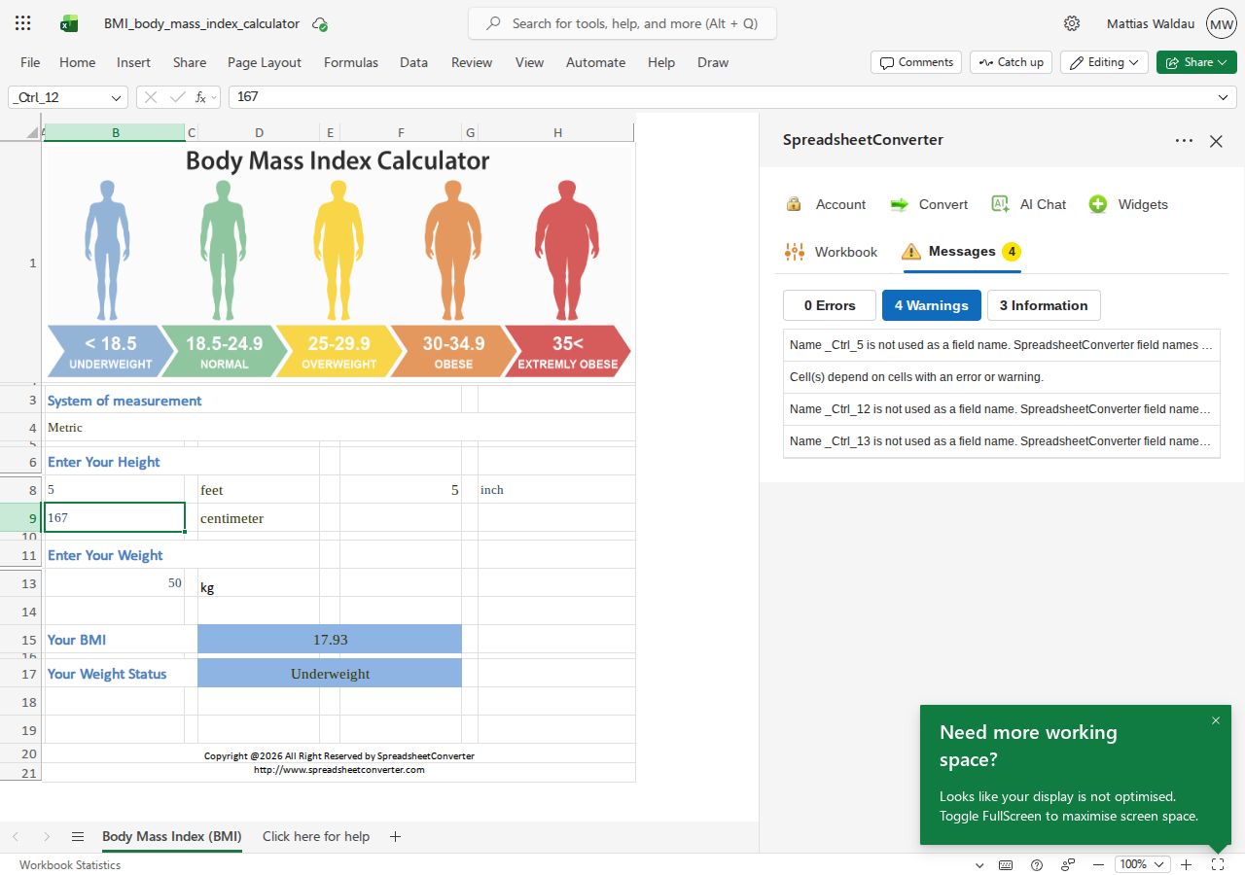Dismiss the 'Need more working space?' popup

1216,720
